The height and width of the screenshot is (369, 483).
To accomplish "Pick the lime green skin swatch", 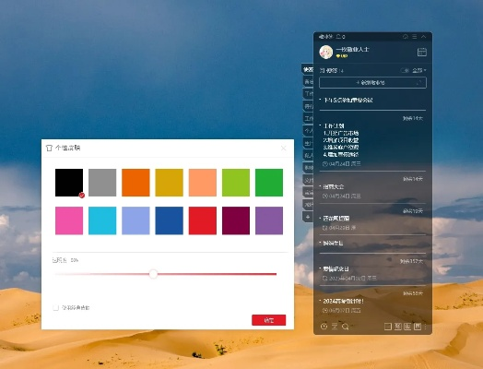I will pyautogui.click(x=236, y=183).
